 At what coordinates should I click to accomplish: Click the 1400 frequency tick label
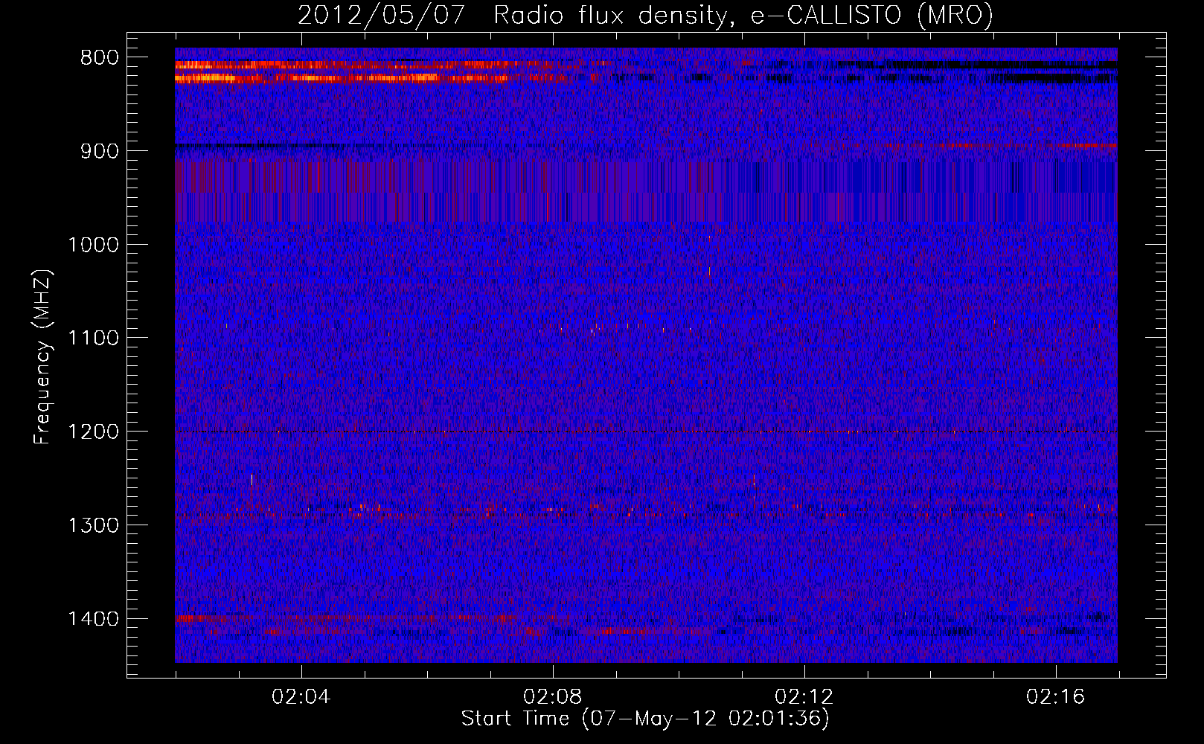pyautogui.click(x=93, y=619)
